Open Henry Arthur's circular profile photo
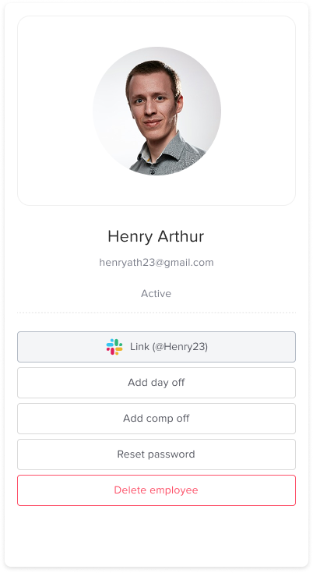The image size is (313, 573). [156, 111]
